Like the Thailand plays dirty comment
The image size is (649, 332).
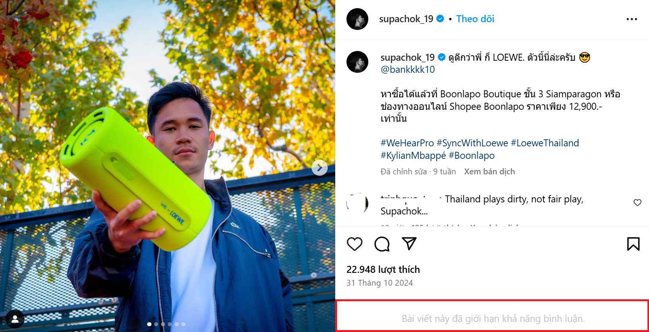[637, 202]
